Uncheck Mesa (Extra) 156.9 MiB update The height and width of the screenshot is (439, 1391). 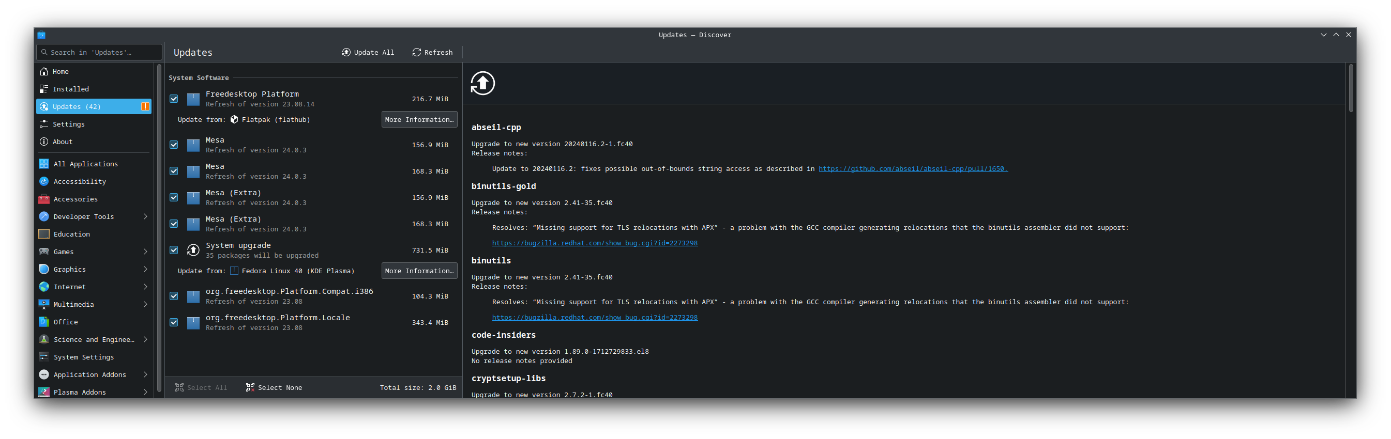[174, 197]
